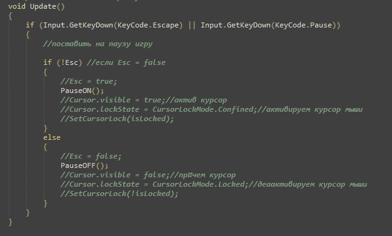
Task: Click the PauseON() method call
Action: coord(82,91)
